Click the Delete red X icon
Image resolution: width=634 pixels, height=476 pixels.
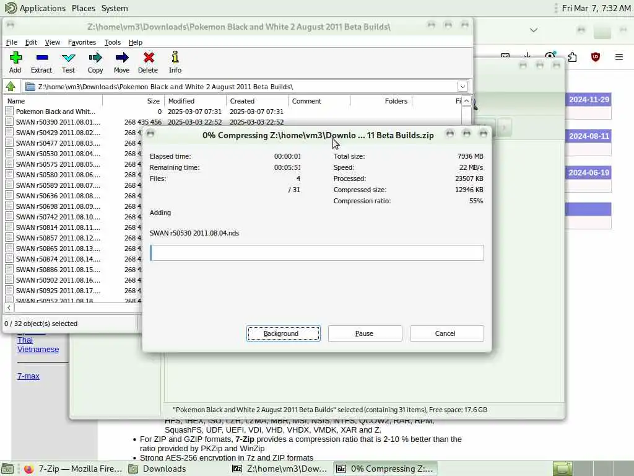[149, 58]
